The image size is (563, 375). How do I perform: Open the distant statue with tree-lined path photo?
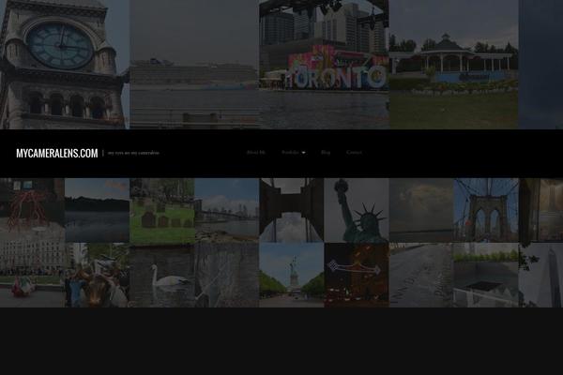292,275
